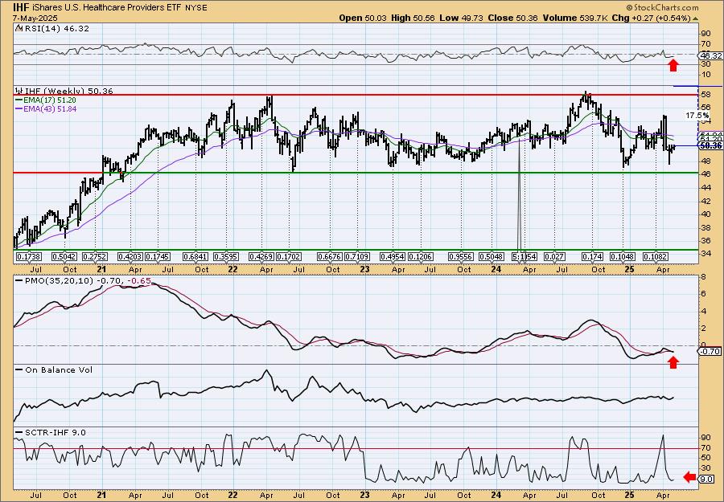The image size is (724, 502).
Task: Click the -0.70 PMO value tag on right
Action: click(710, 351)
